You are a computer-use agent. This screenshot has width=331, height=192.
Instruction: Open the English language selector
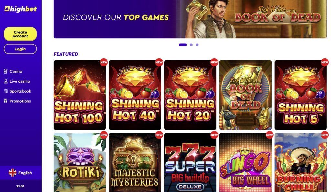coord(21,173)
